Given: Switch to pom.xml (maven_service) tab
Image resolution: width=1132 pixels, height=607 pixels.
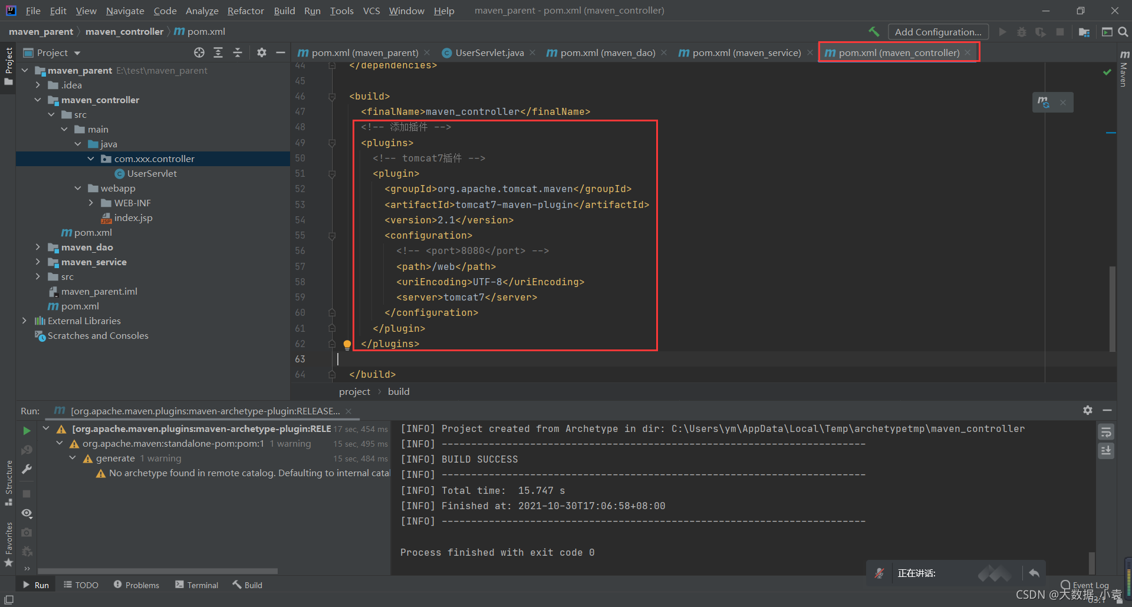Looking at the screenshot, I should click(x=746, y=52).
